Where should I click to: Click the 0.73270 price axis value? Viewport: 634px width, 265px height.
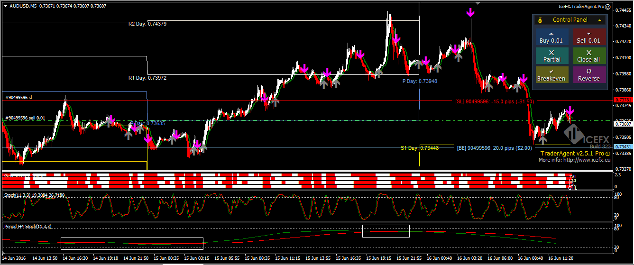tap(624, 169)
